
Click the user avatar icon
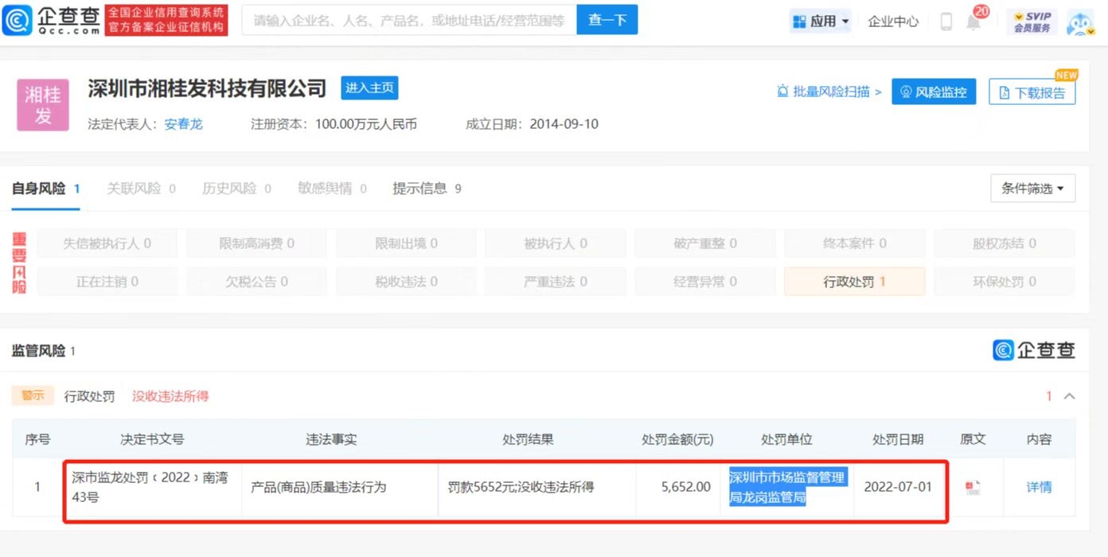(x=1080, y=22)
